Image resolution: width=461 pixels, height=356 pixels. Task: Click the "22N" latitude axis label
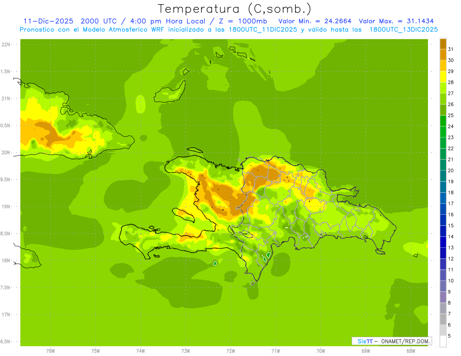coord(6,45)
